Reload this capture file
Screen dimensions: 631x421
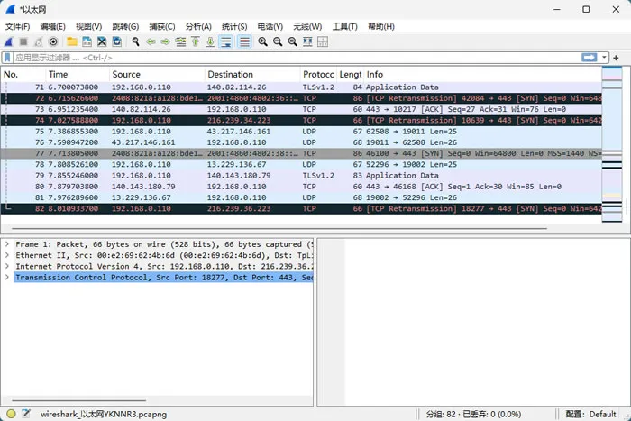tap(116, 41)
